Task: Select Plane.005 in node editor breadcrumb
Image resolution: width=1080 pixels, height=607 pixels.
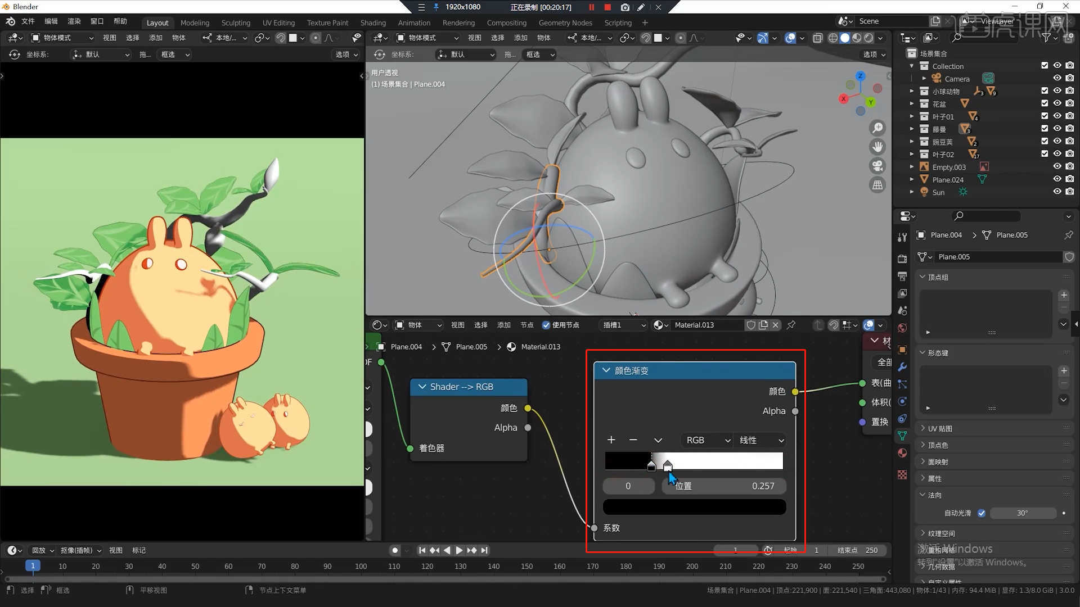Action: tap(471, 347)
